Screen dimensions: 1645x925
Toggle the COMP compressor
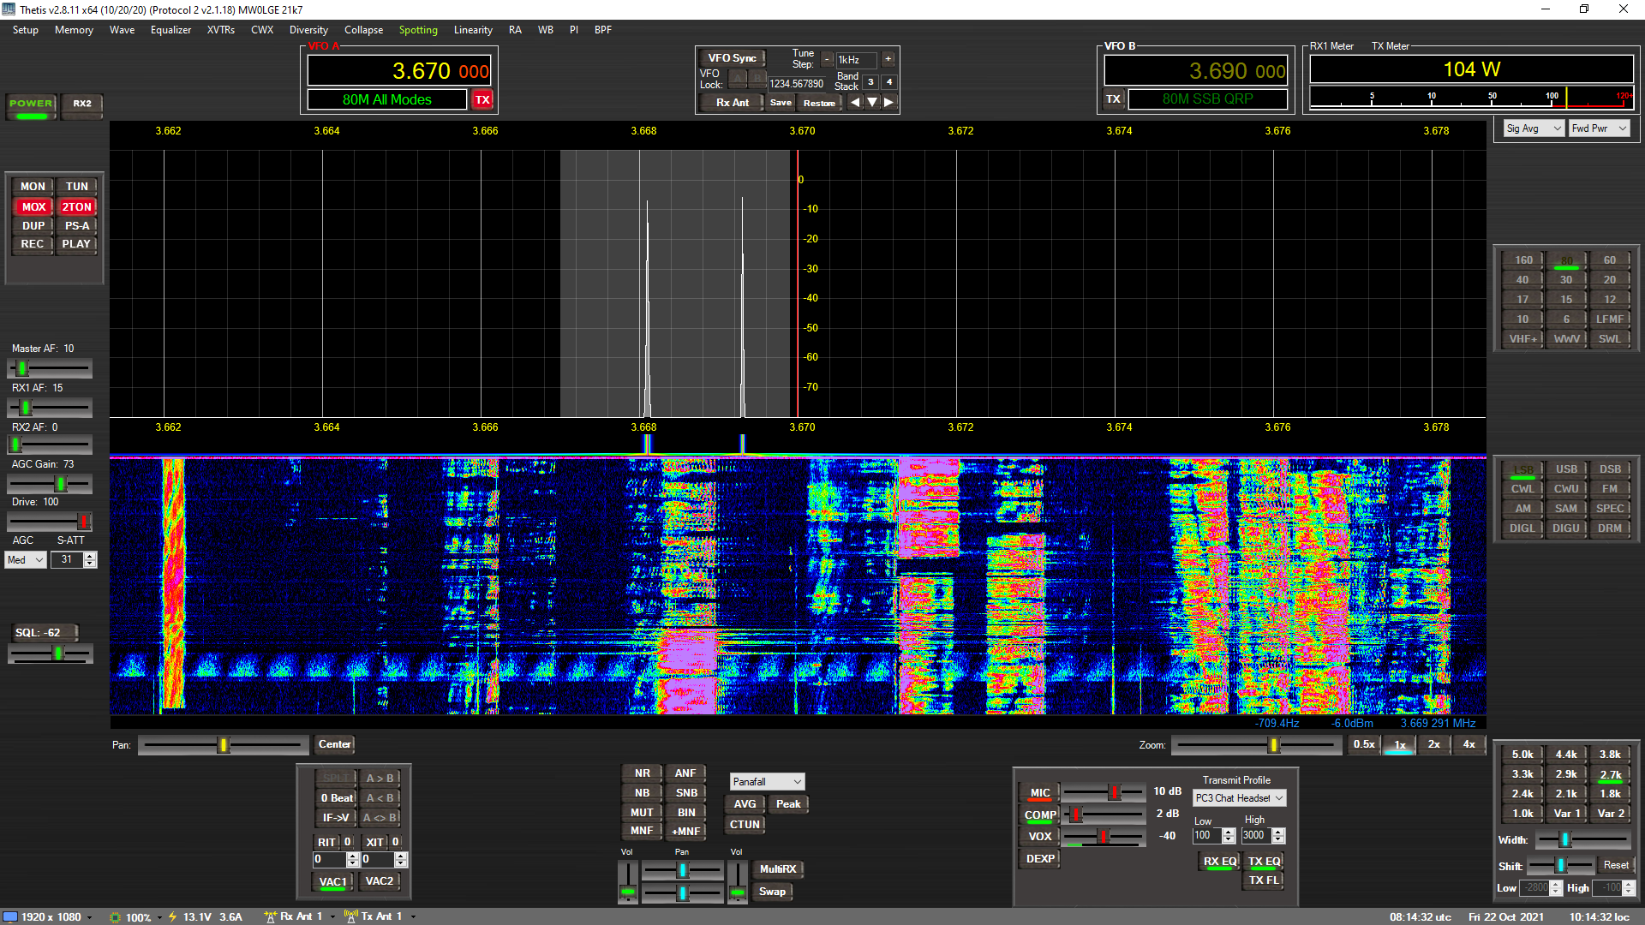(1040, 815)
